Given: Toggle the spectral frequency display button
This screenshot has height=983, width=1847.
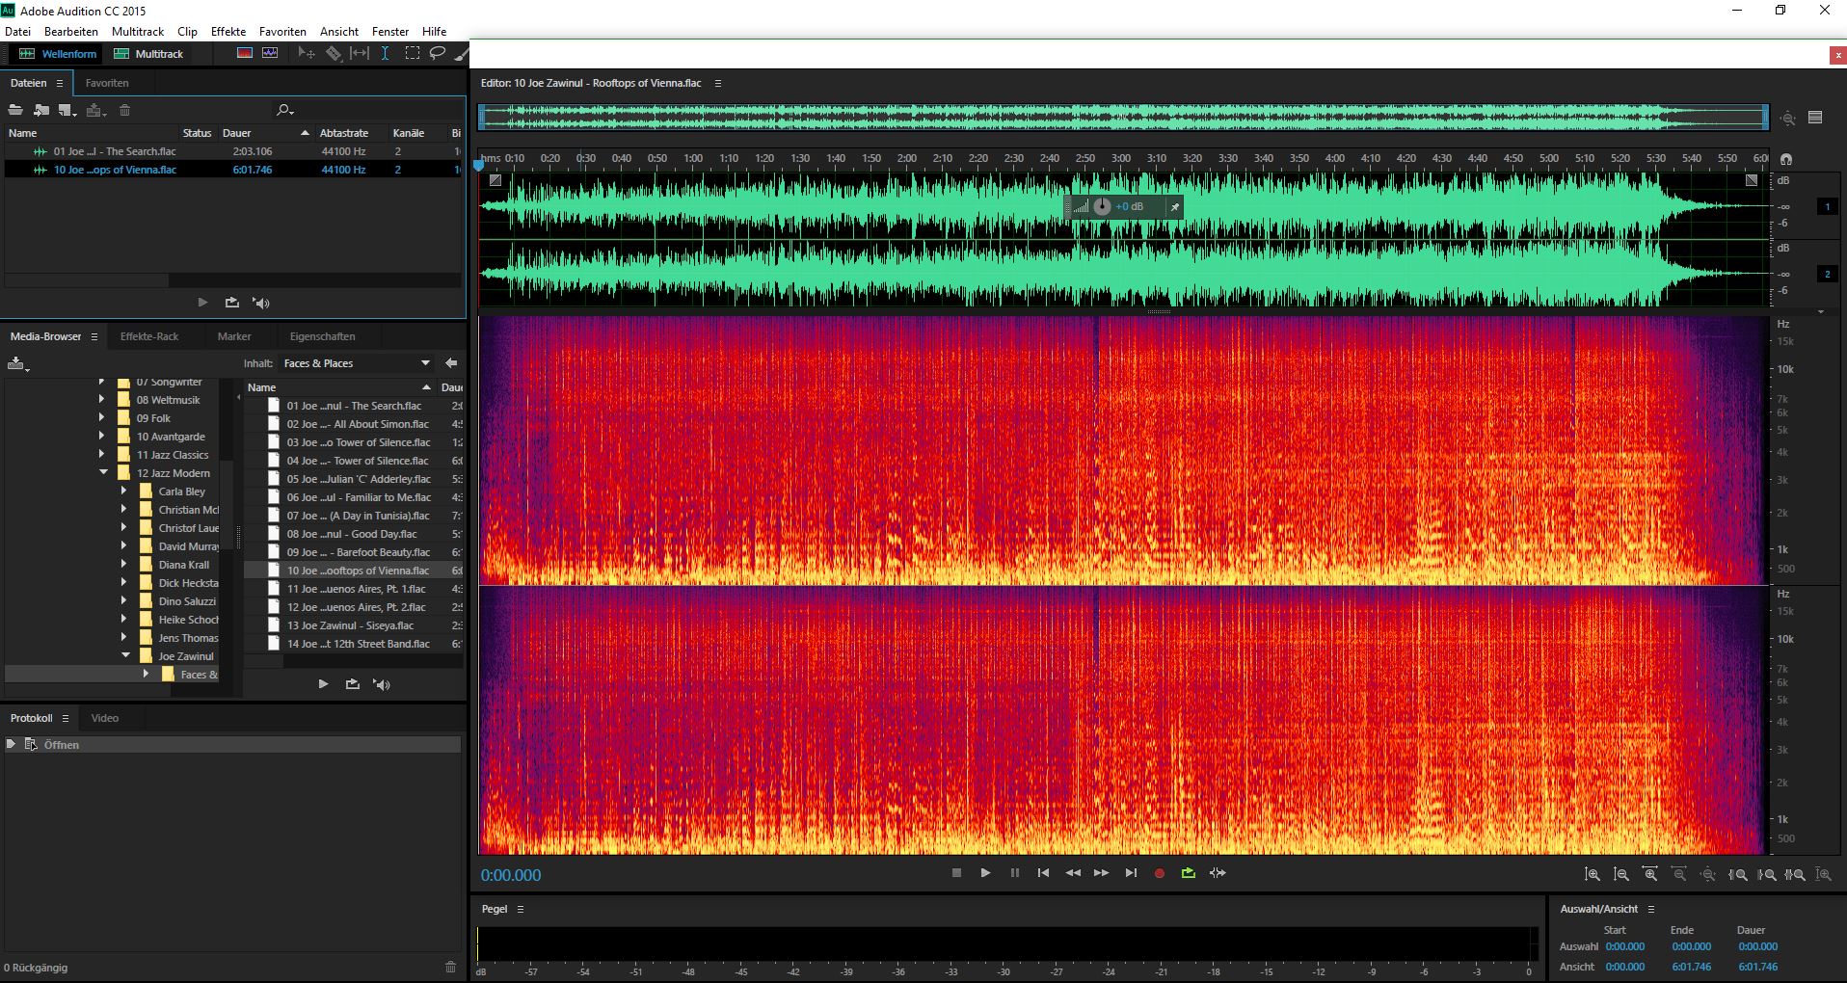Looking at the screenshot, I should (x=245, y=54).
